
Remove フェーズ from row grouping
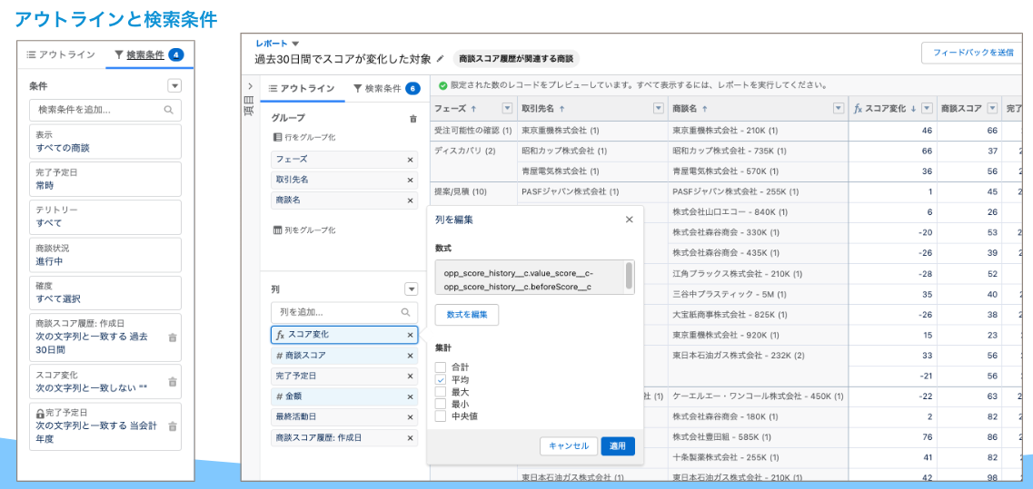tap(410, 160)
